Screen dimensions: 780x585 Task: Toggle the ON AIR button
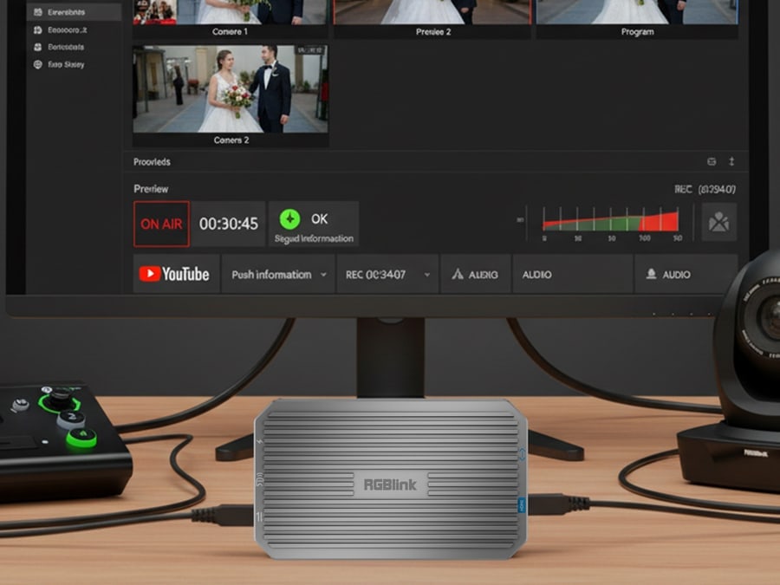pyautogui.click(x=162, y=224)
